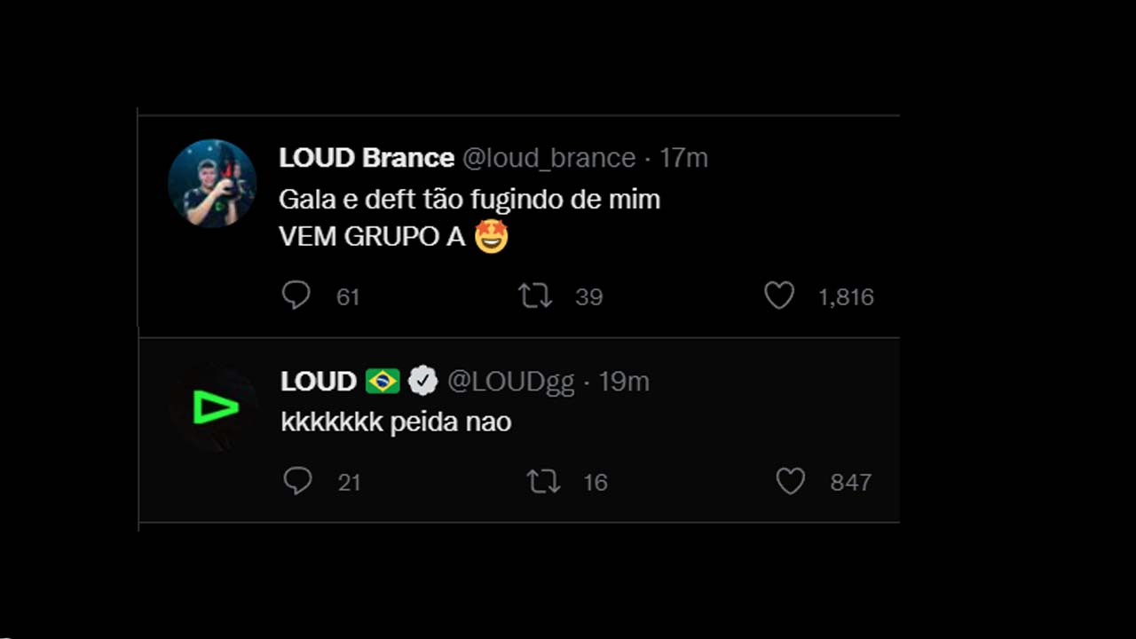The image size is (1136, 639).
Task: Open the LOUD Brance display name
Action: pyautogui.click(x=367, y=158)
